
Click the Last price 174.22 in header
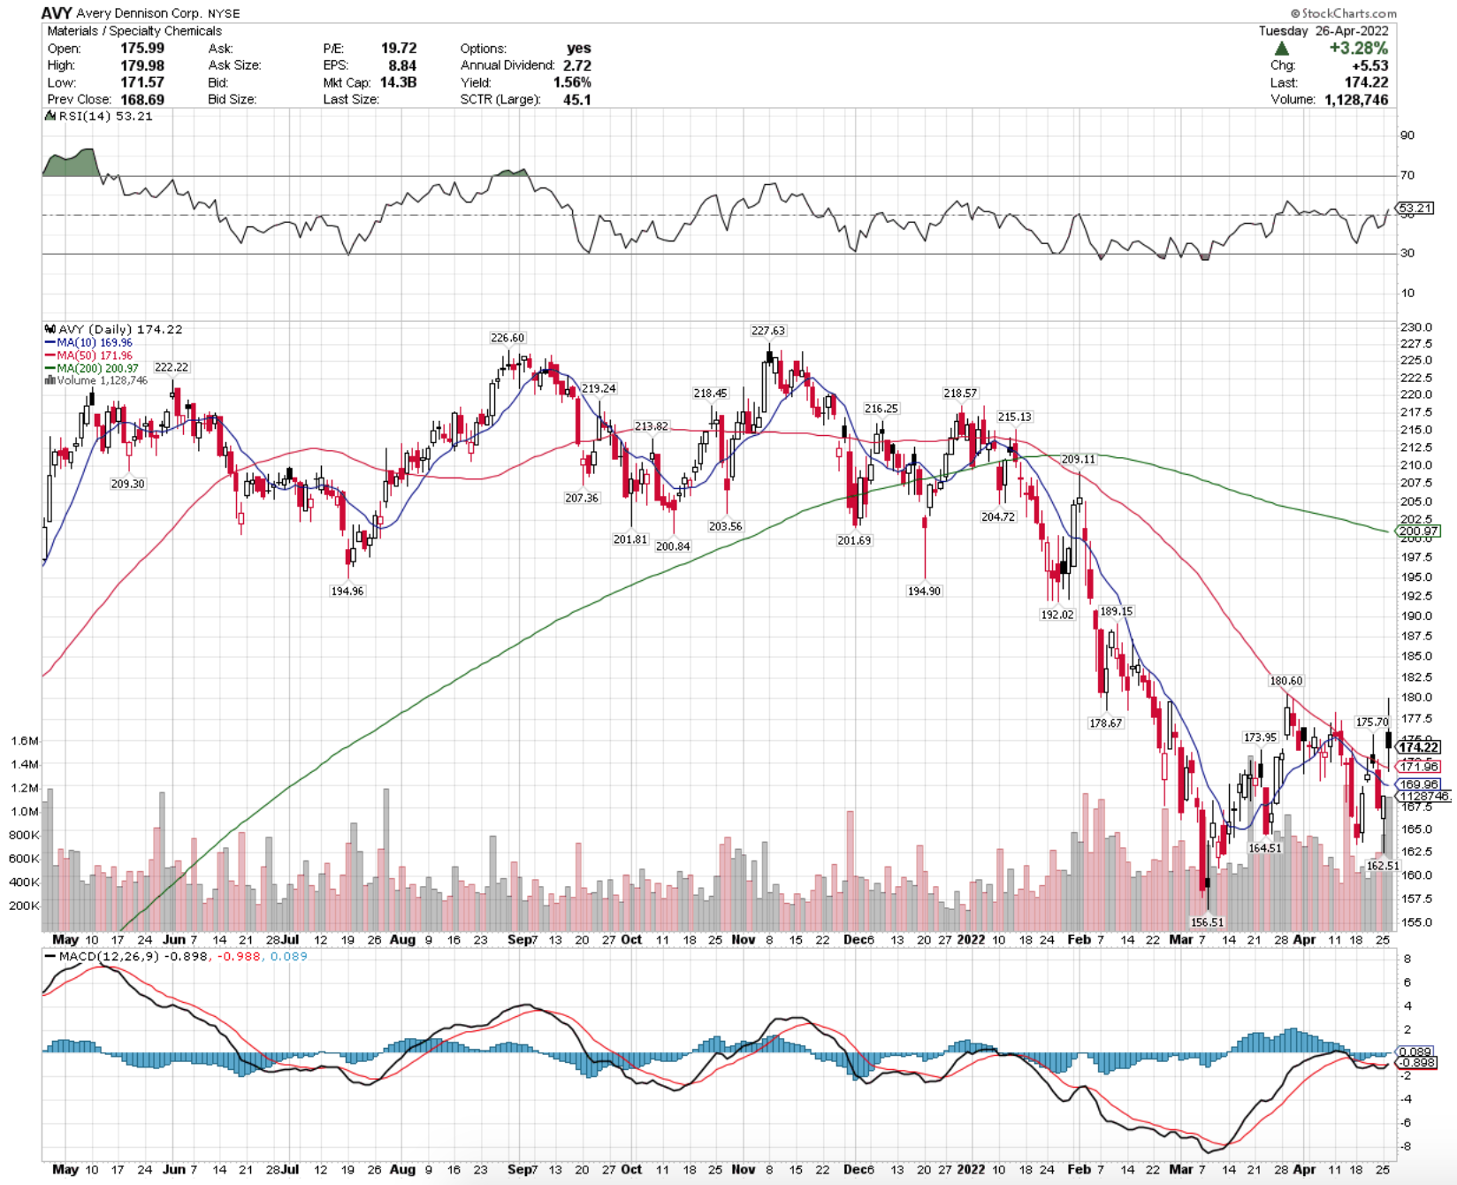click(1366, 82)
